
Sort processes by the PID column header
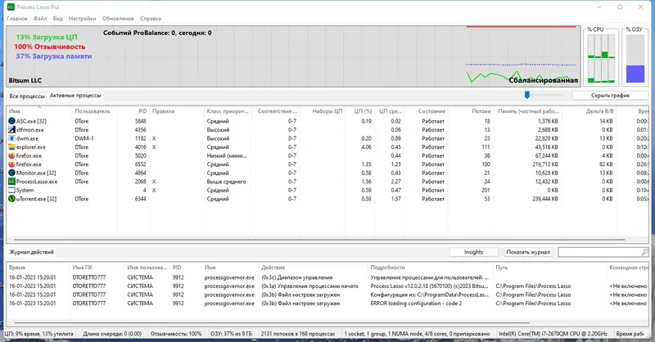(133, 111)
